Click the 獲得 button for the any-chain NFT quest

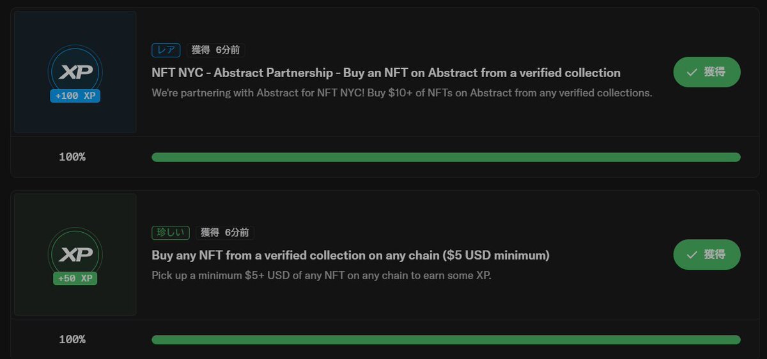tap(707, 254)
